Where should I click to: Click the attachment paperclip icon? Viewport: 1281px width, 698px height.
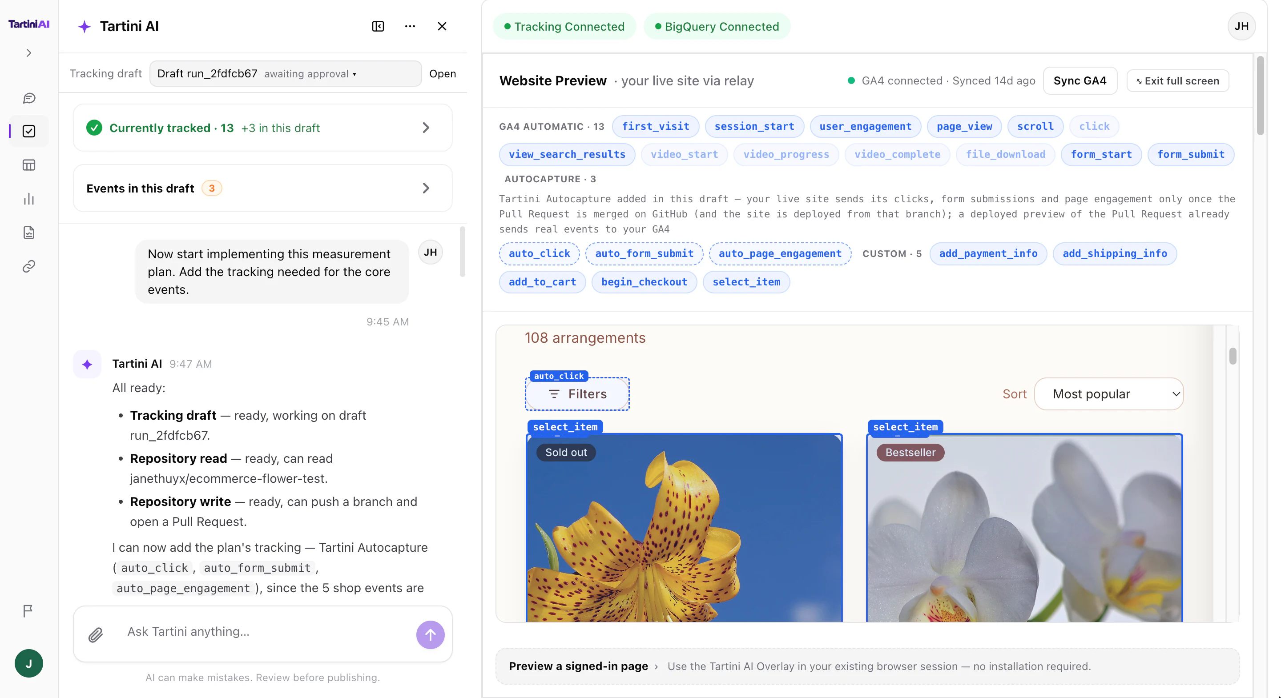tap(96, 634)
